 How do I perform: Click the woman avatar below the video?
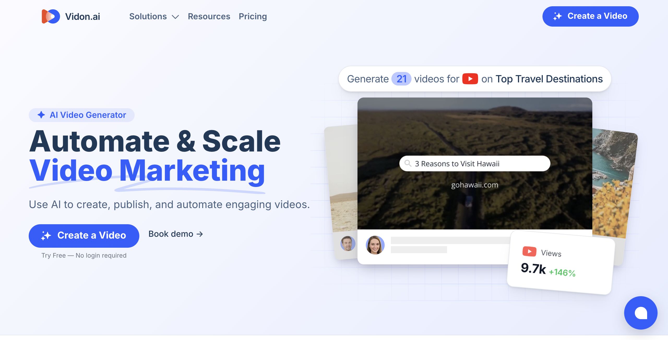coord(375,245)
